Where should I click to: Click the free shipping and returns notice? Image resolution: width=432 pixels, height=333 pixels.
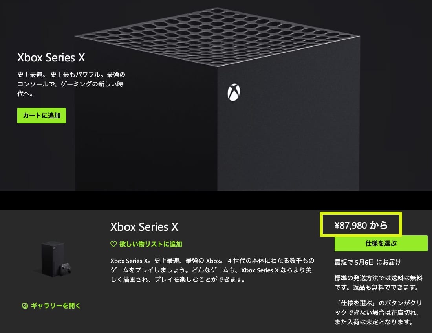click(x=378, y=283)
